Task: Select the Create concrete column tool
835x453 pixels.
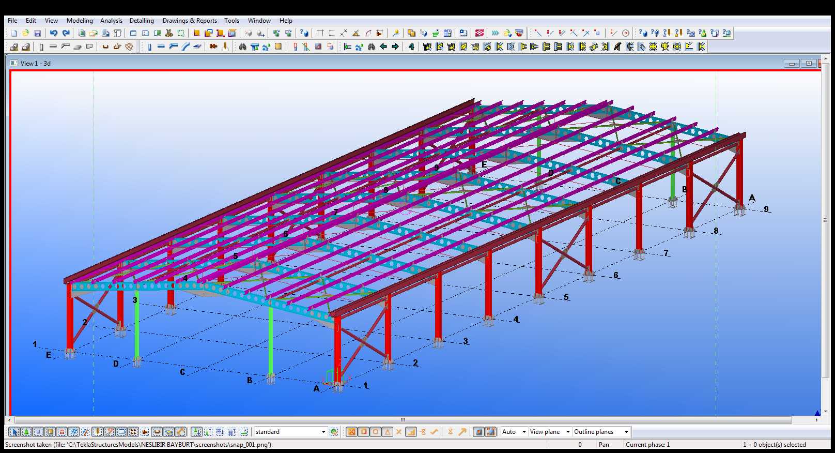Action: point(41,47)
